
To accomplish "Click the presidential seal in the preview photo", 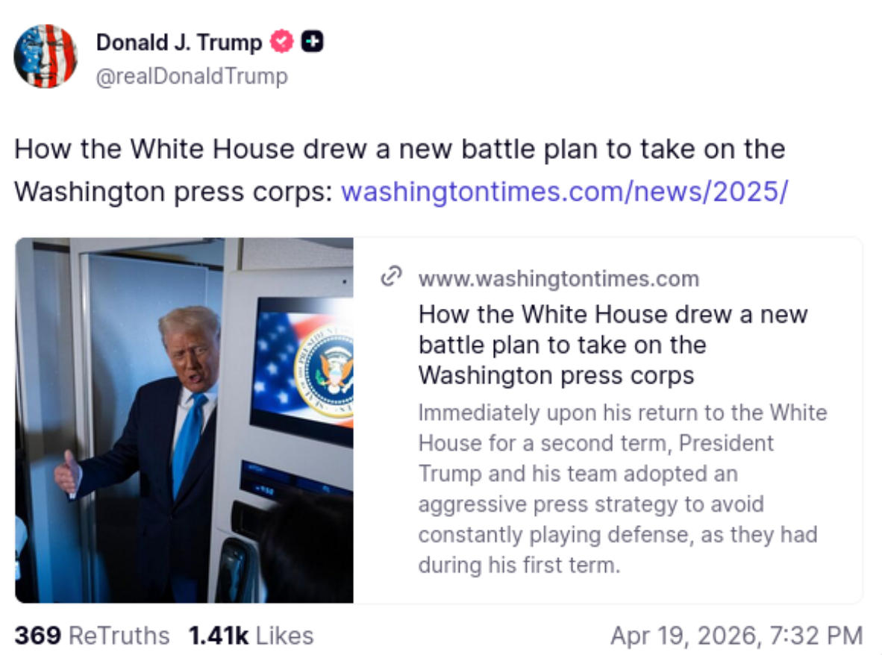I will click(325, 371).
